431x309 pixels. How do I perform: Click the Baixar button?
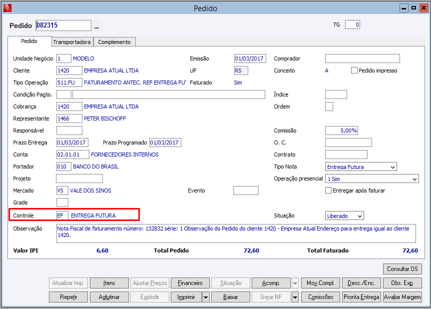[231, 297]
